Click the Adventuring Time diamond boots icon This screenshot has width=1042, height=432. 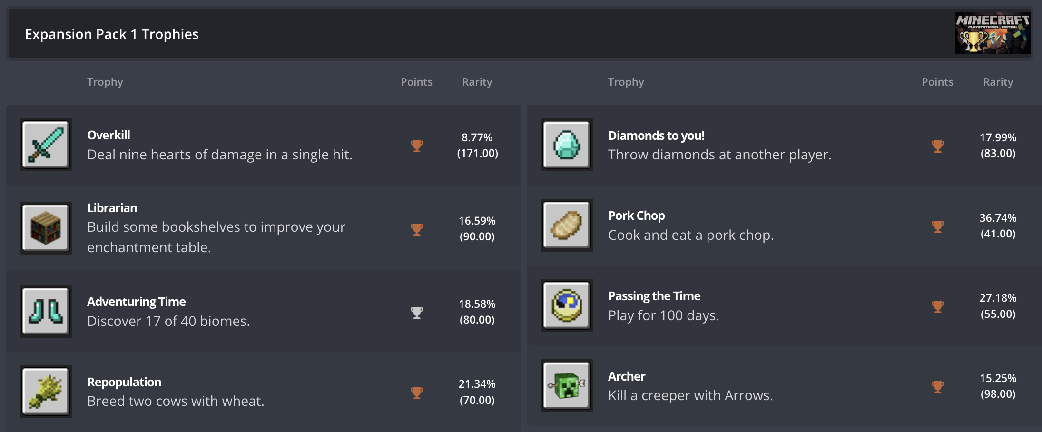(46, 311)
